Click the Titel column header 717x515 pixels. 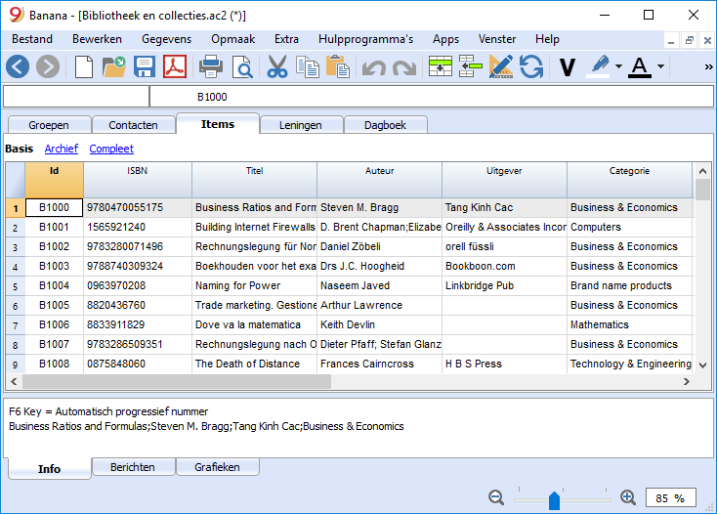(x=254, y=180)
